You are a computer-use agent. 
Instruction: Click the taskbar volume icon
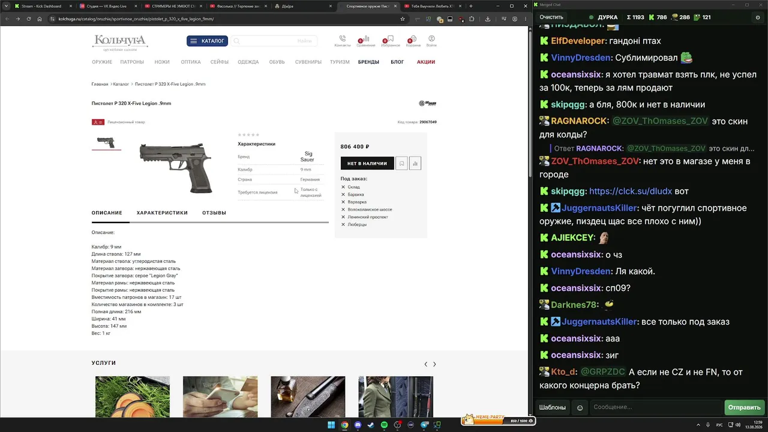738,425
